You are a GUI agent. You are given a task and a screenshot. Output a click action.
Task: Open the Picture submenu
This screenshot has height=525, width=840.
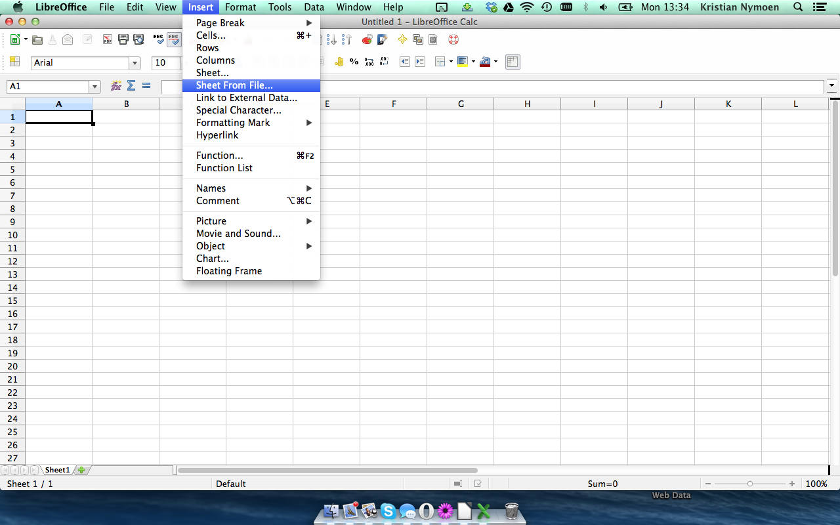coord(251,221)
